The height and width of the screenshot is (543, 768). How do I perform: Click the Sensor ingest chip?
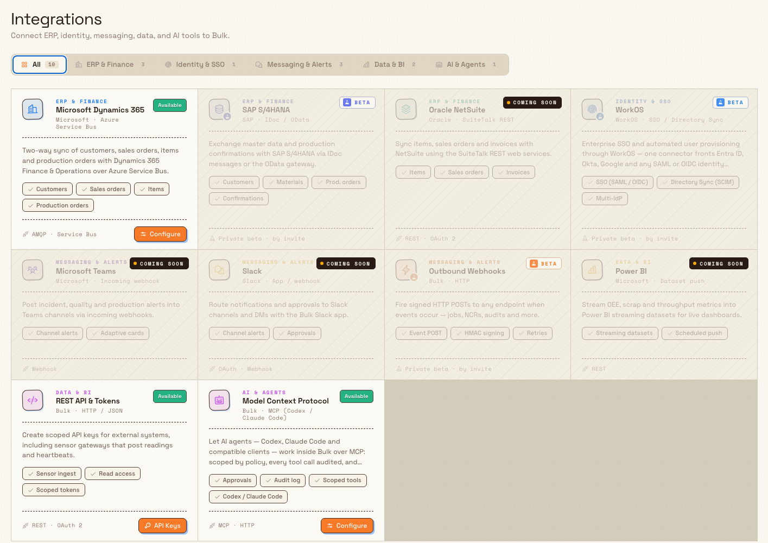pyautogui.click(x=52, y=473)
